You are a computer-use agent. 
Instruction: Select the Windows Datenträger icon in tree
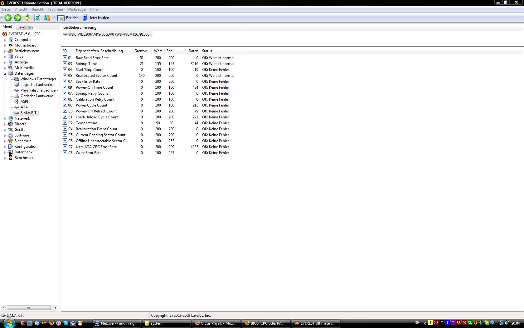[x=17, y=79]
